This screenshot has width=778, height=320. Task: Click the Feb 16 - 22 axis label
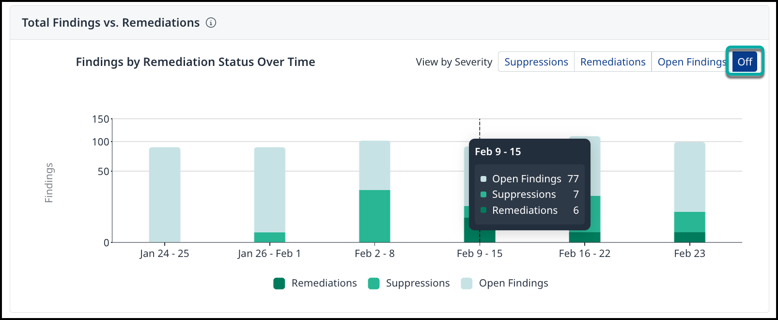click(584, 254)
